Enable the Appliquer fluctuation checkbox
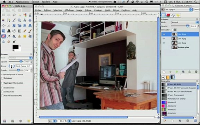Screen dimensions: 200x125 2,83
